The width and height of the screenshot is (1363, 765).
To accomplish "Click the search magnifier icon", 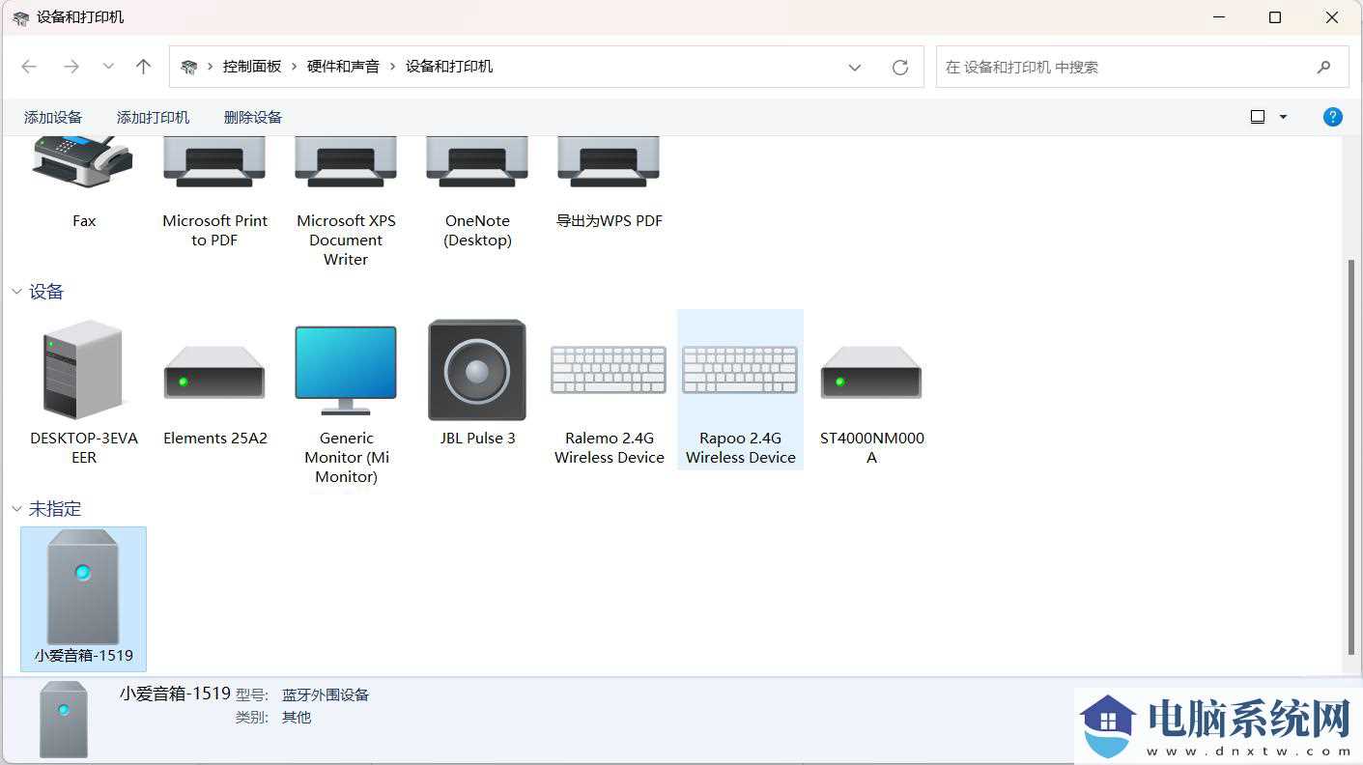I will tap(1323, 67).
